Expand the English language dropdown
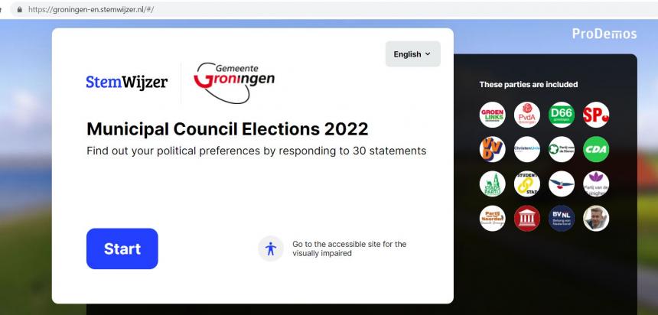This screenshot has height=315, width=658. click(413, 54)
